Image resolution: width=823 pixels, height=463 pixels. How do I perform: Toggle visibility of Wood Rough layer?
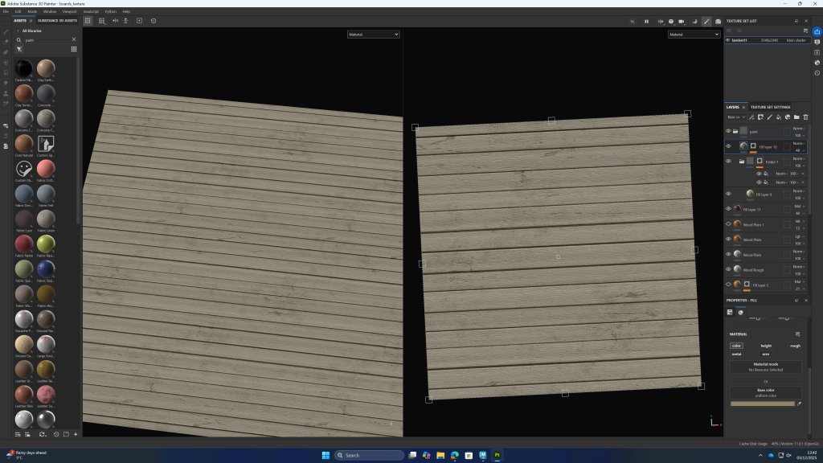click(728, 269)
